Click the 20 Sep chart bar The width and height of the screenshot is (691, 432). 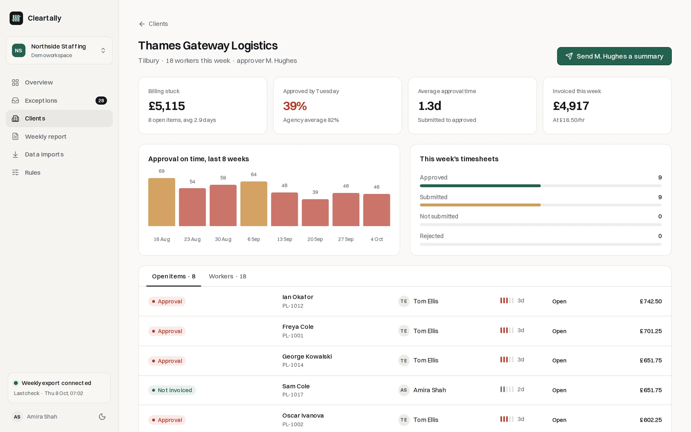[315, 213]
